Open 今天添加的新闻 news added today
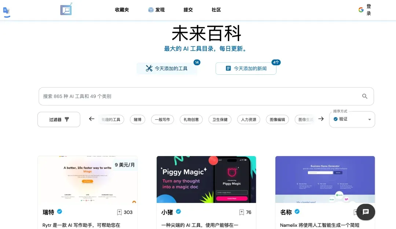Viewport: 396px width, 229px height. tap(246, 69)
